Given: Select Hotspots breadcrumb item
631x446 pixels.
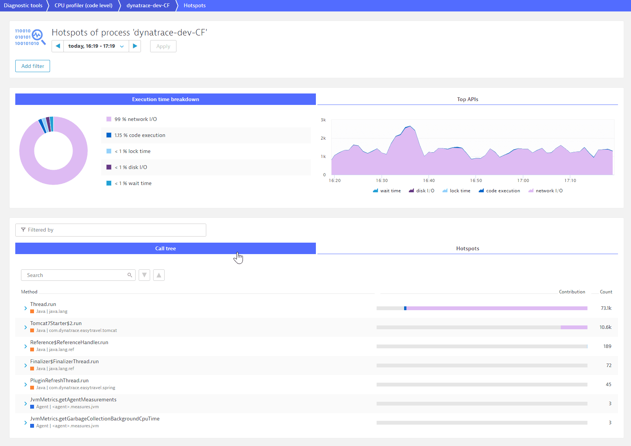Looking at the screenshot, I should (194, 5).
